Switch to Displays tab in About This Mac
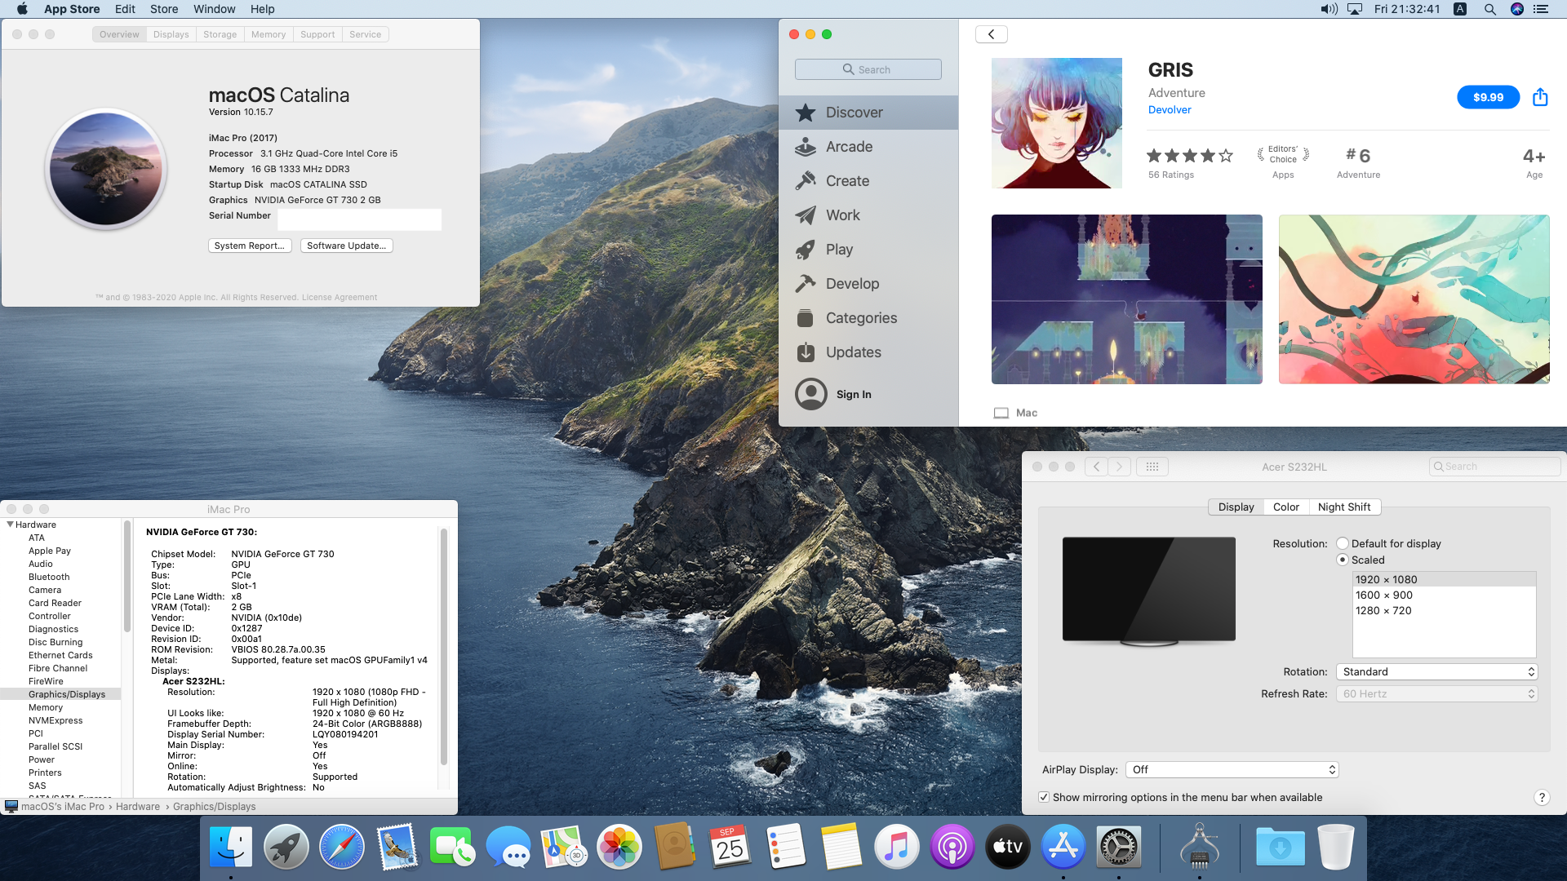Image resolution: width=1567 pixels, height=881 pixels. point(171,34)
